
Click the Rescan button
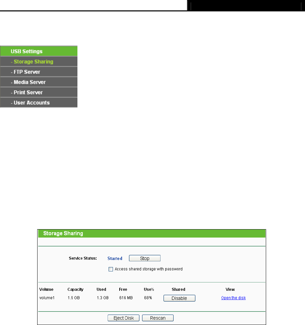coord(158,318)
